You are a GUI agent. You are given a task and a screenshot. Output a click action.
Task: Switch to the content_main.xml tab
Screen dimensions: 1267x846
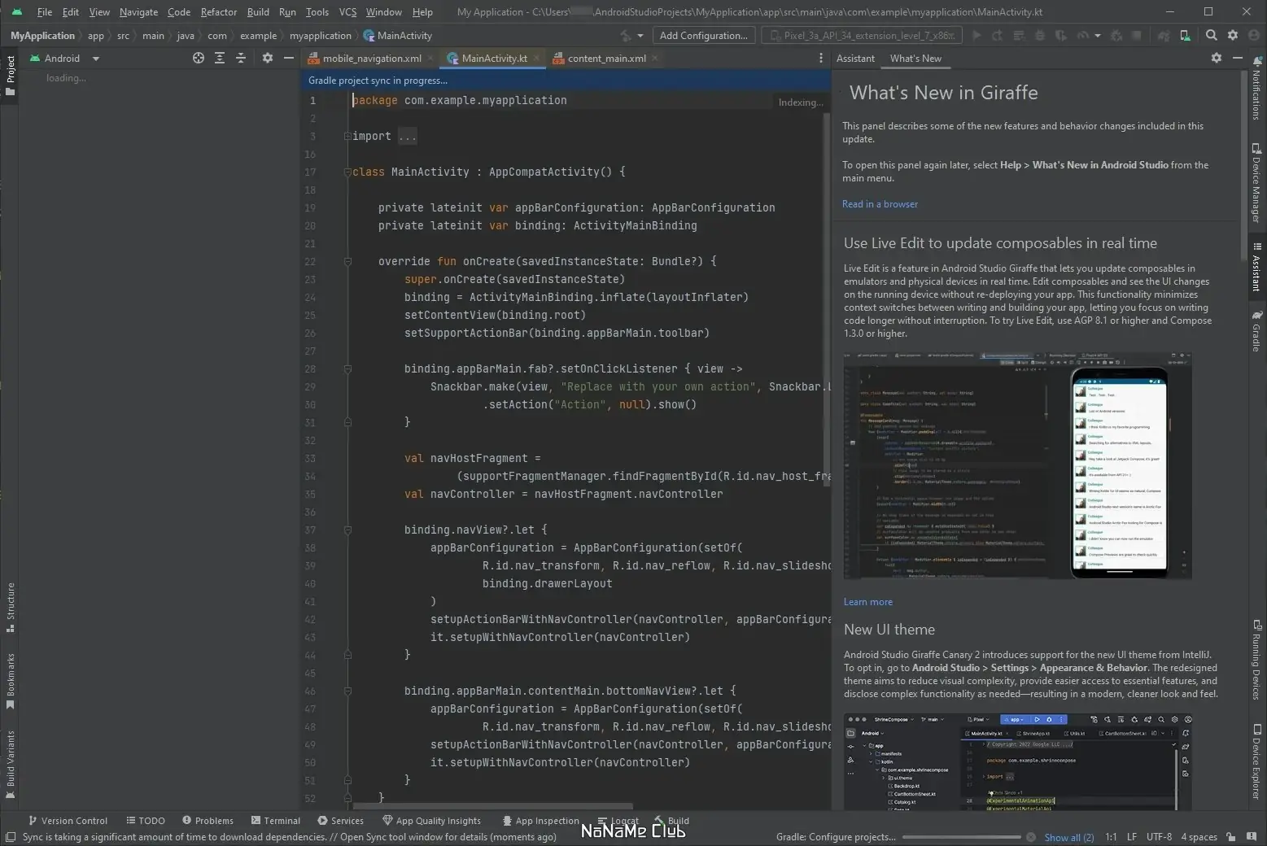[x=606, y=58]
